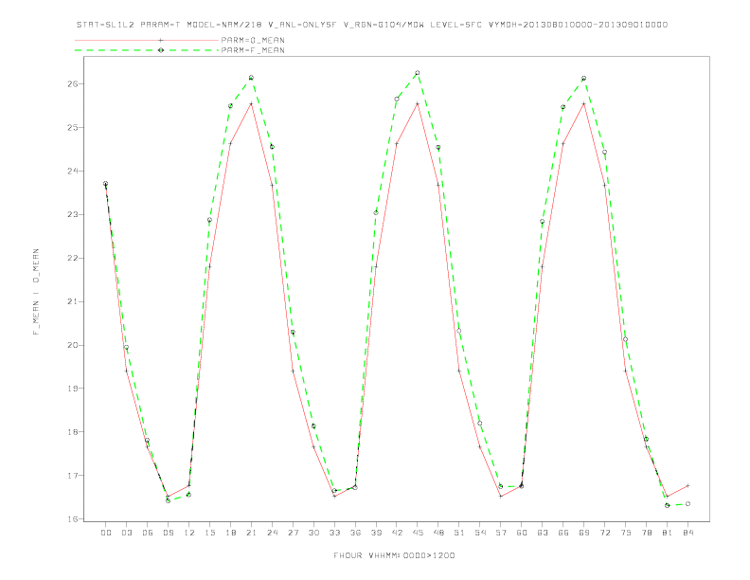The width and height of the screenshot is (750, 580).
Task: Click the O_MEAN plus marker at hour 84
Action: pyautogui.click(x=687, y=486)
